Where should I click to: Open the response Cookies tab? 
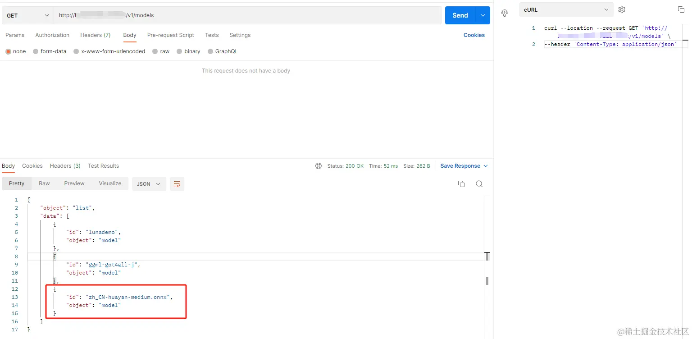tap(32, 166)
